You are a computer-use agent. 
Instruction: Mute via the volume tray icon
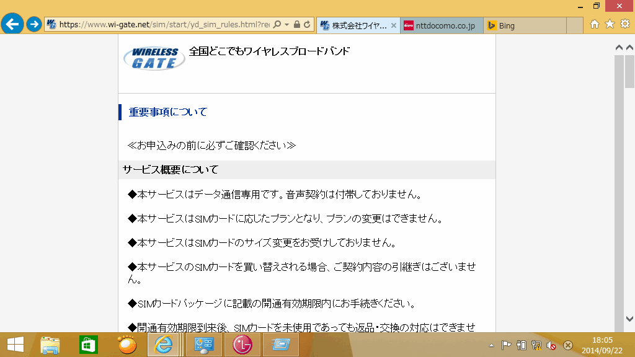tap(551, 345)
